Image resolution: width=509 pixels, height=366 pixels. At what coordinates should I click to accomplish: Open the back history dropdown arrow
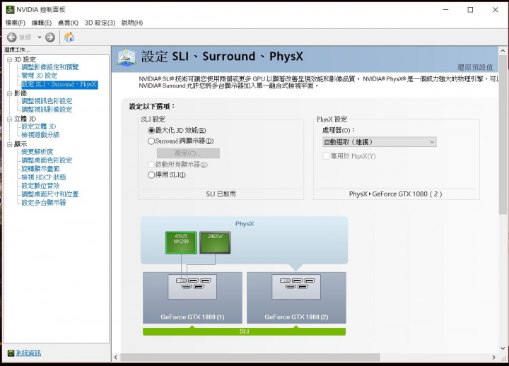click(40, 37)
